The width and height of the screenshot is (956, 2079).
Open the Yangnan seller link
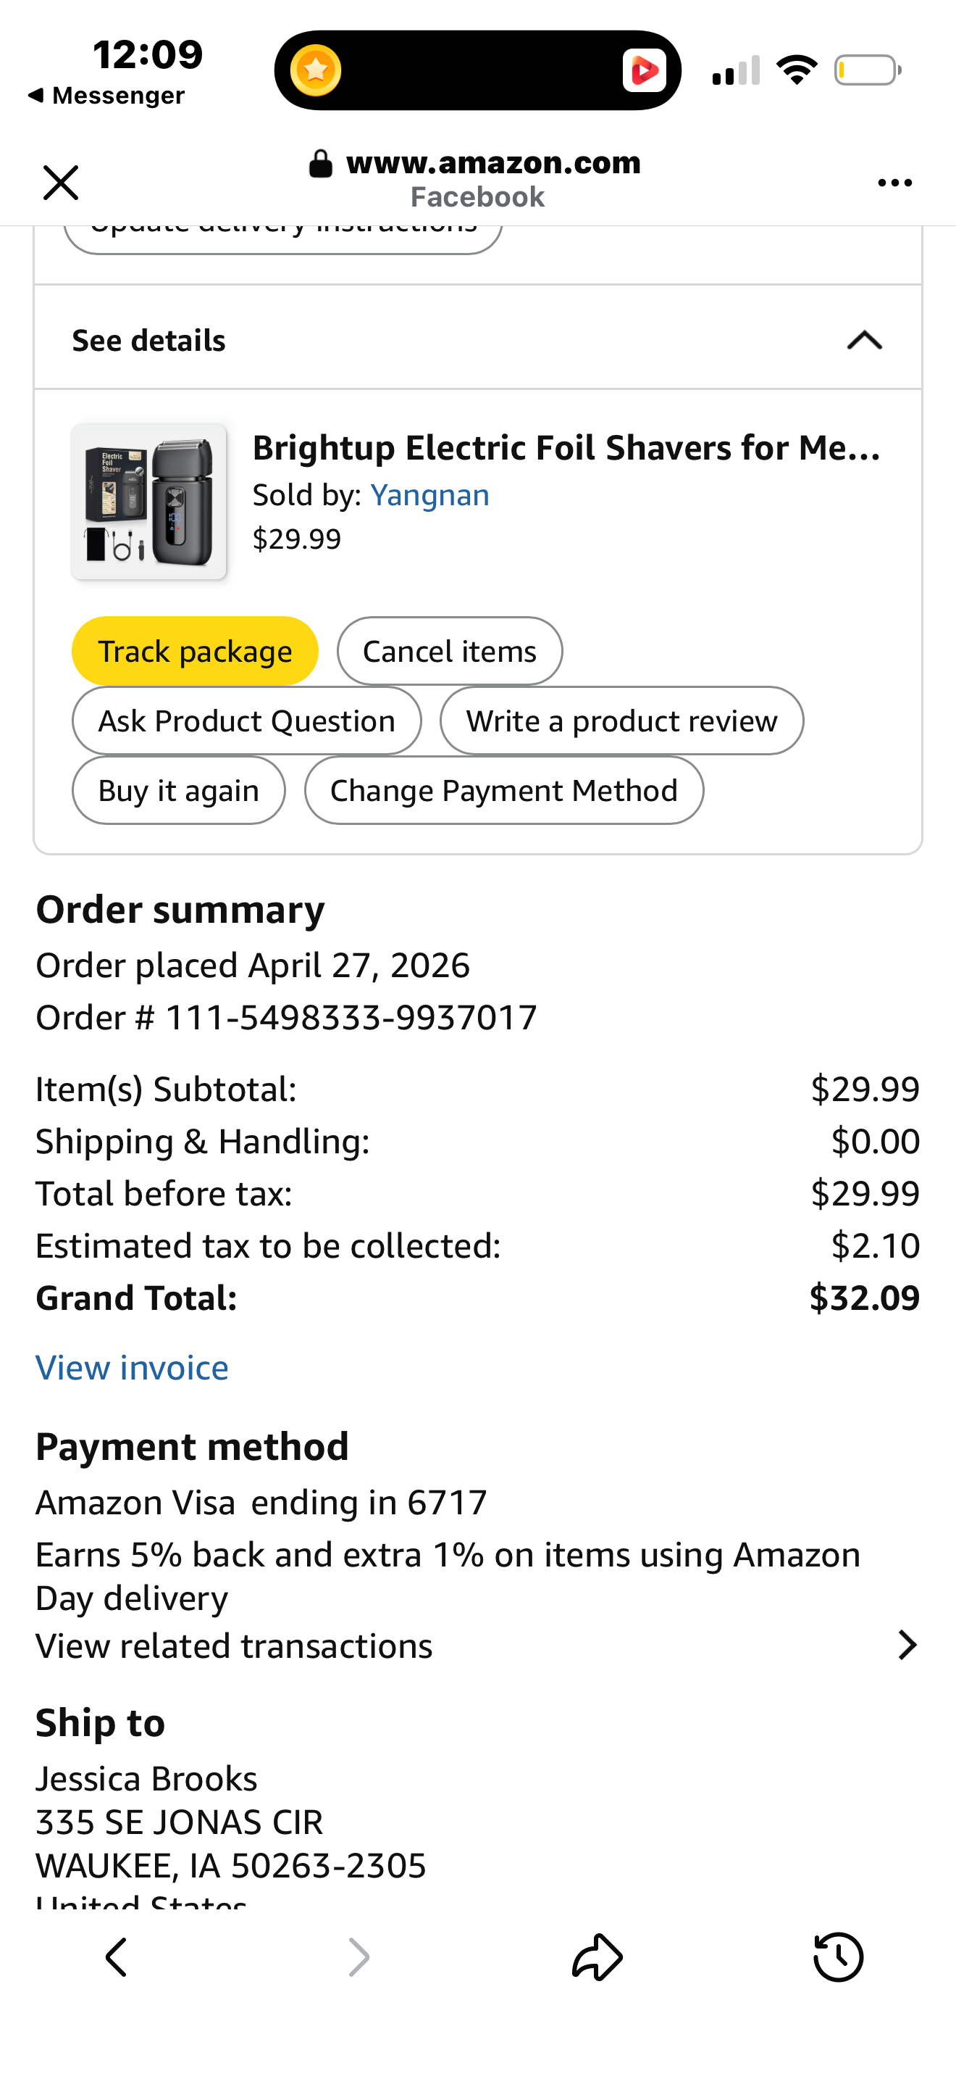coord(429,494)
